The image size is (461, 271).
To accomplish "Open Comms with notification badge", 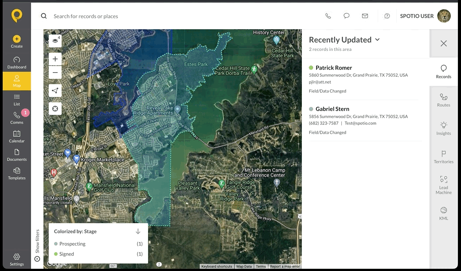I will [17, 118].
